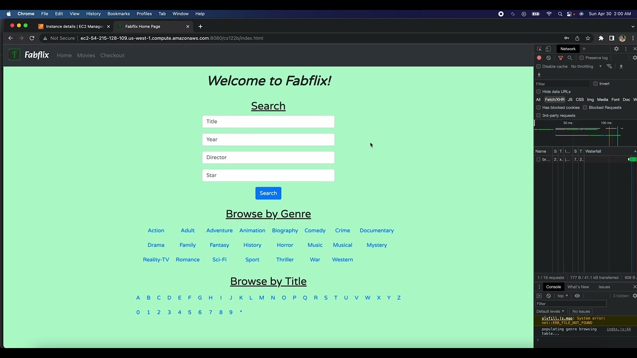Viewport: 637px width, 358px height.
Task: Open the saved password key icon
Action: coord(566,38)
